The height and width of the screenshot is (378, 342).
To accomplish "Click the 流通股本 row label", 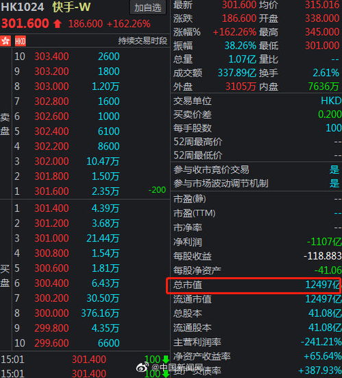I will tap(193, 328).
